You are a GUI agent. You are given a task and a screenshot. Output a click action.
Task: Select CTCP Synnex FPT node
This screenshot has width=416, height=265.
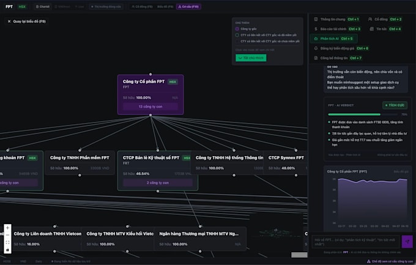286,163
